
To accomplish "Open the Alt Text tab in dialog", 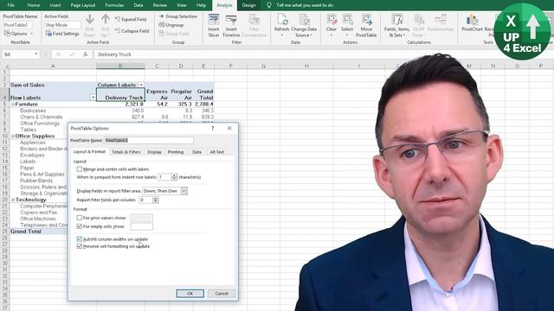I will pos(217,152).
